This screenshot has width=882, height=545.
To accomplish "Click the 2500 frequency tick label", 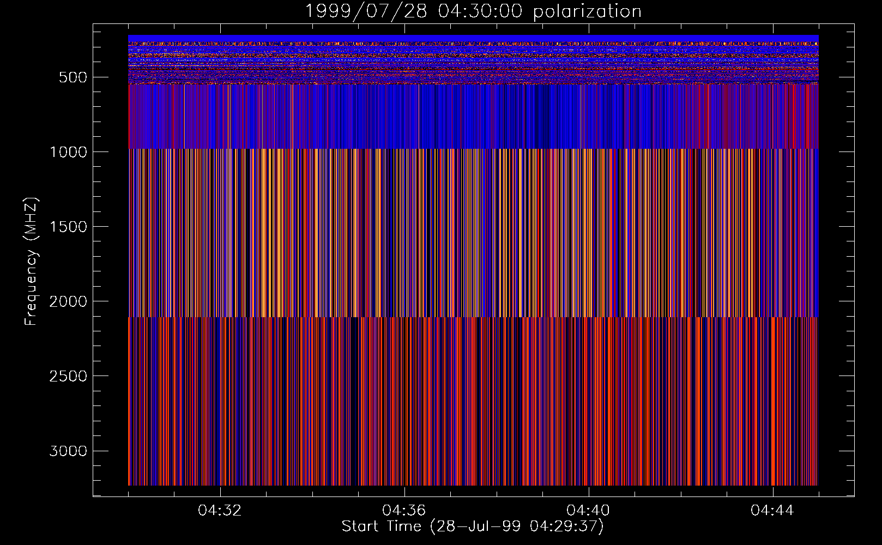I will tap(68, 376).
